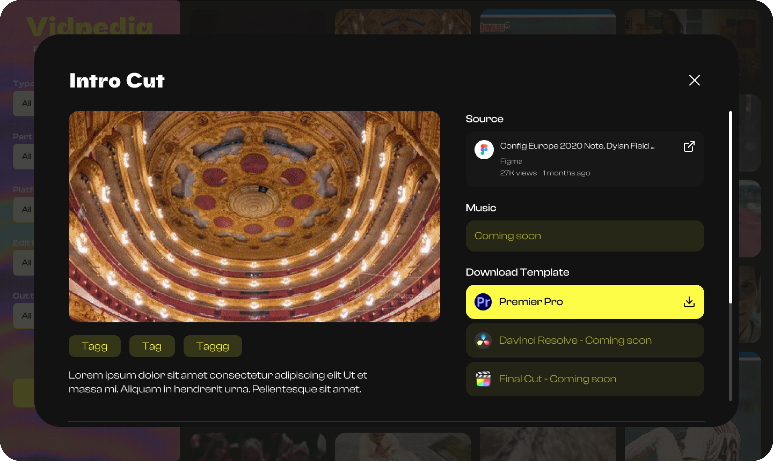The image size is (773, 461).
Task: Close the Intro Cut modal
Action: 694,80
